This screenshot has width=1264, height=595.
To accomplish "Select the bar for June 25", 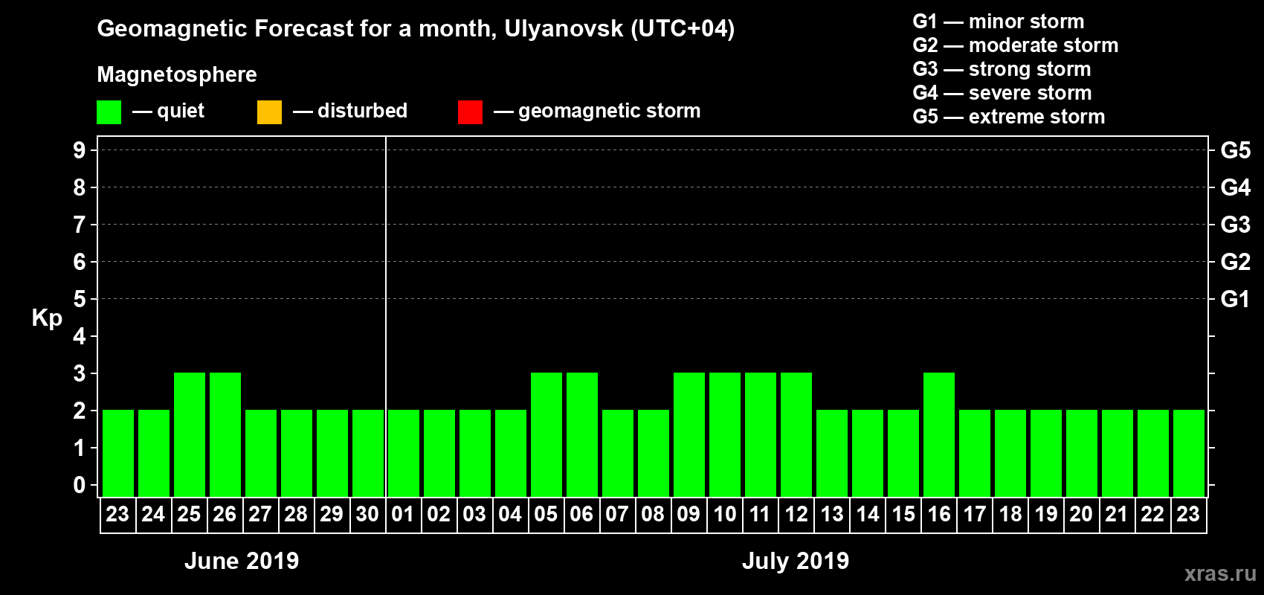I will point(190,434).
